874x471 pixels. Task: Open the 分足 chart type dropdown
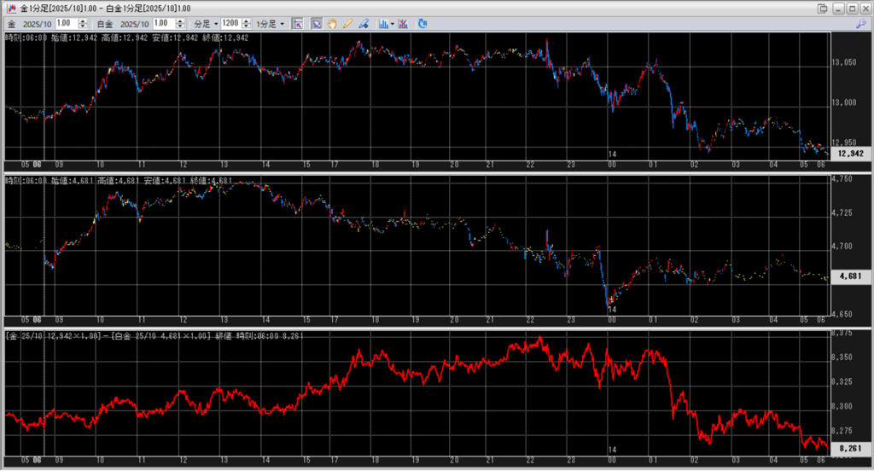[207, 23]
